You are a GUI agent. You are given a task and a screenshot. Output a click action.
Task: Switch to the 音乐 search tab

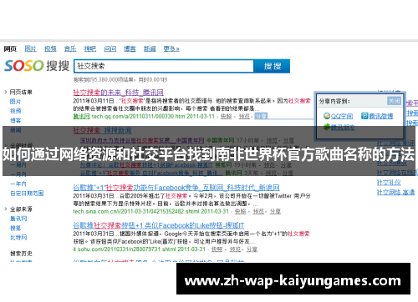click(70, 49)
